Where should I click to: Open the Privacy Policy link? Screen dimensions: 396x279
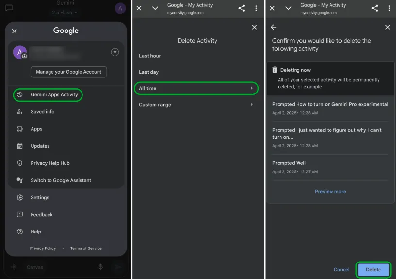(x=43, y=248)
